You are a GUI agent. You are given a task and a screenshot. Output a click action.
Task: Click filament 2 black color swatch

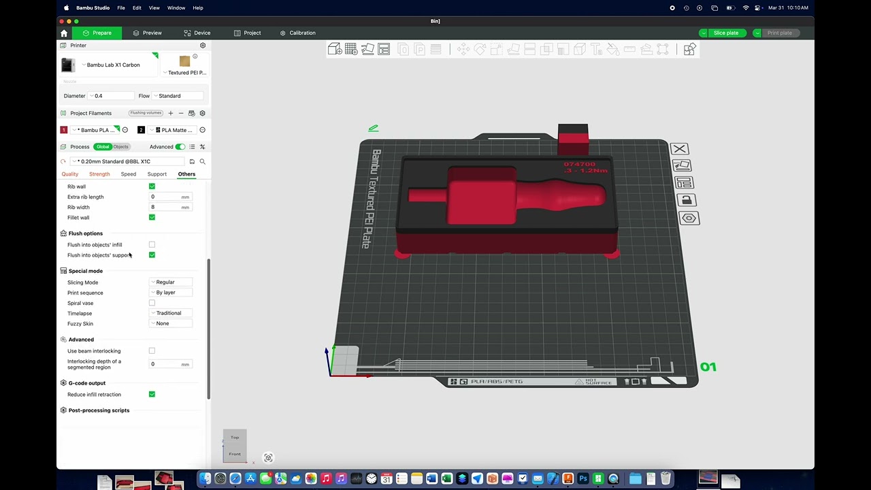141,130
